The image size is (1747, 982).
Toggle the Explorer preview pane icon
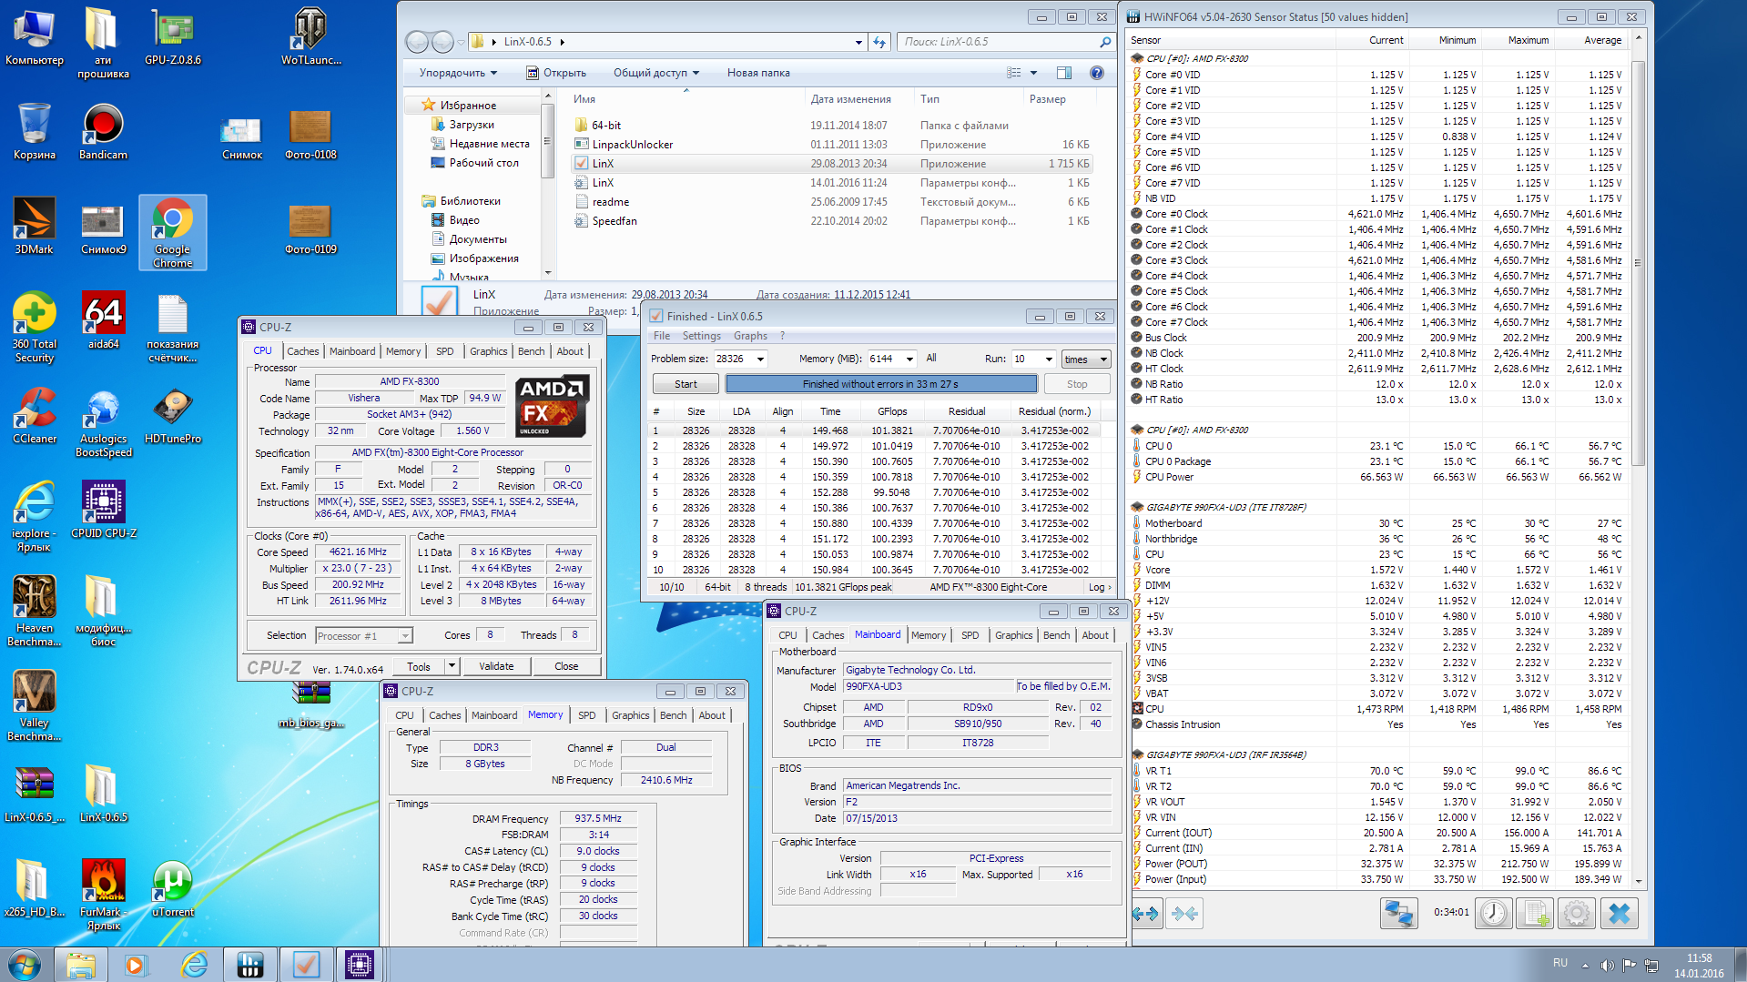tap(1064, 73)
